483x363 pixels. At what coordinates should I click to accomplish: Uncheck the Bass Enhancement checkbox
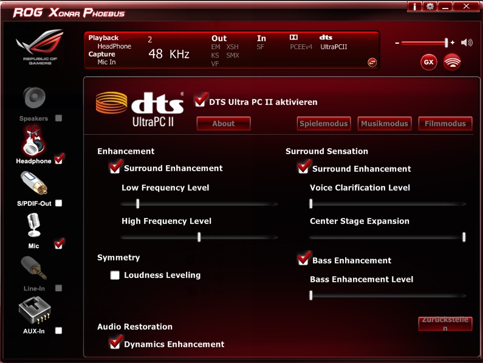pos(304,259)
